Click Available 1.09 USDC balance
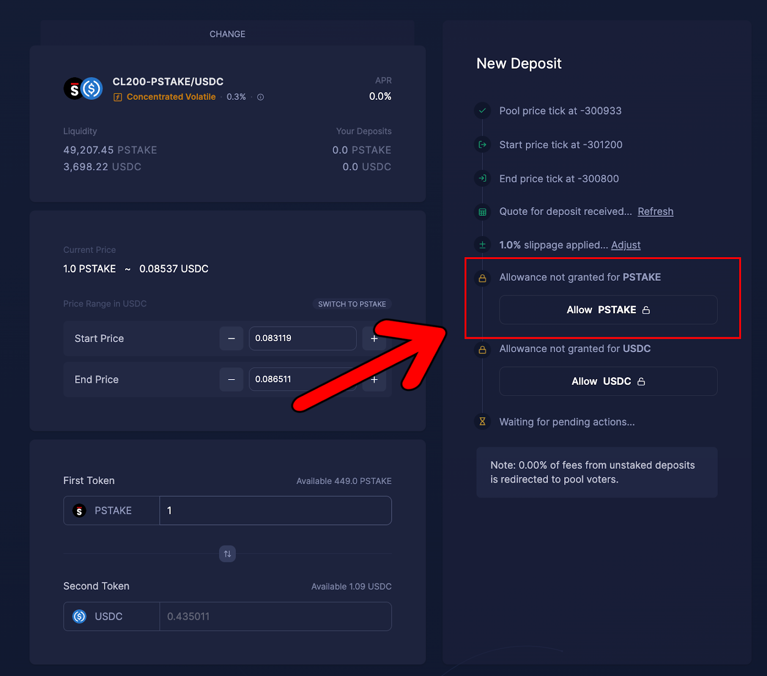767x676 pixels. (x=351, y=586)
